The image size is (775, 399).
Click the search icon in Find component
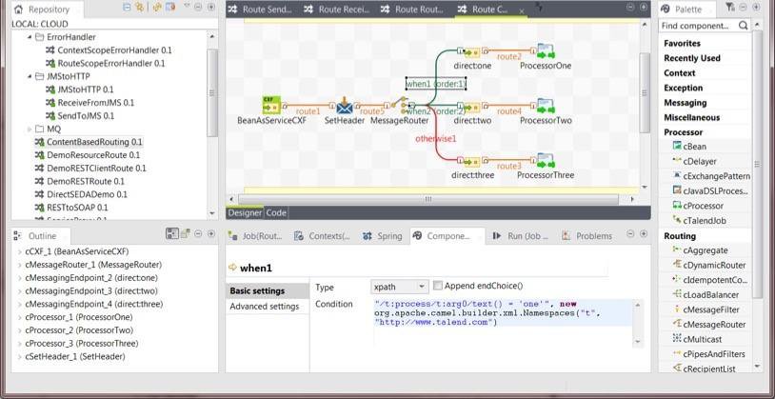[x=743, y=25]
